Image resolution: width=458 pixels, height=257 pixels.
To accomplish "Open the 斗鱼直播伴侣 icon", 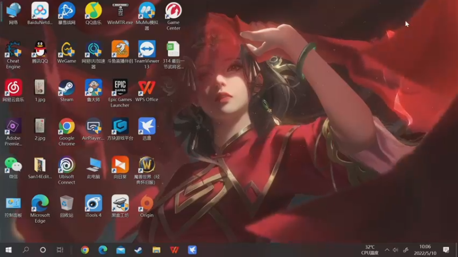I will coord(120,52).
